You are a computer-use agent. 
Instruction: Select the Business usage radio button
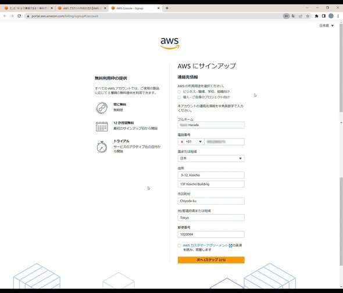pyautogui.click(x=179, y=92)
